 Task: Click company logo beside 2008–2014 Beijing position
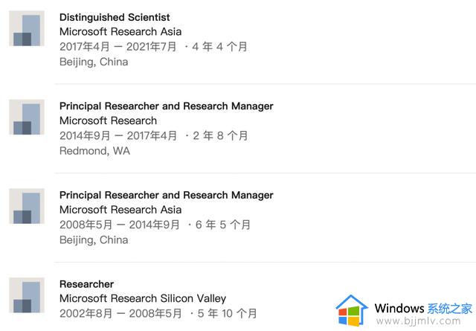[x=27, y=206]
